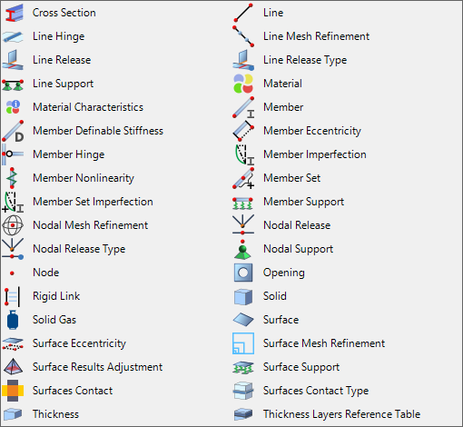Screen dimensions: 463x427
Task: Choose the 'Material Characteristics' entry text
Action: [x=88, y=107]
